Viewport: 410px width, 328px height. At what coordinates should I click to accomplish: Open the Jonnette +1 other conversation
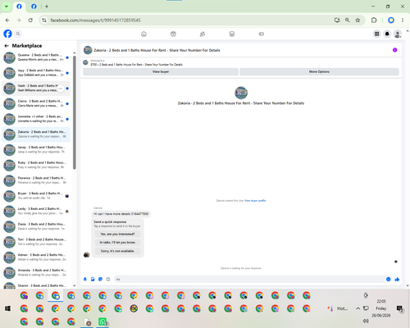[36, 119]
